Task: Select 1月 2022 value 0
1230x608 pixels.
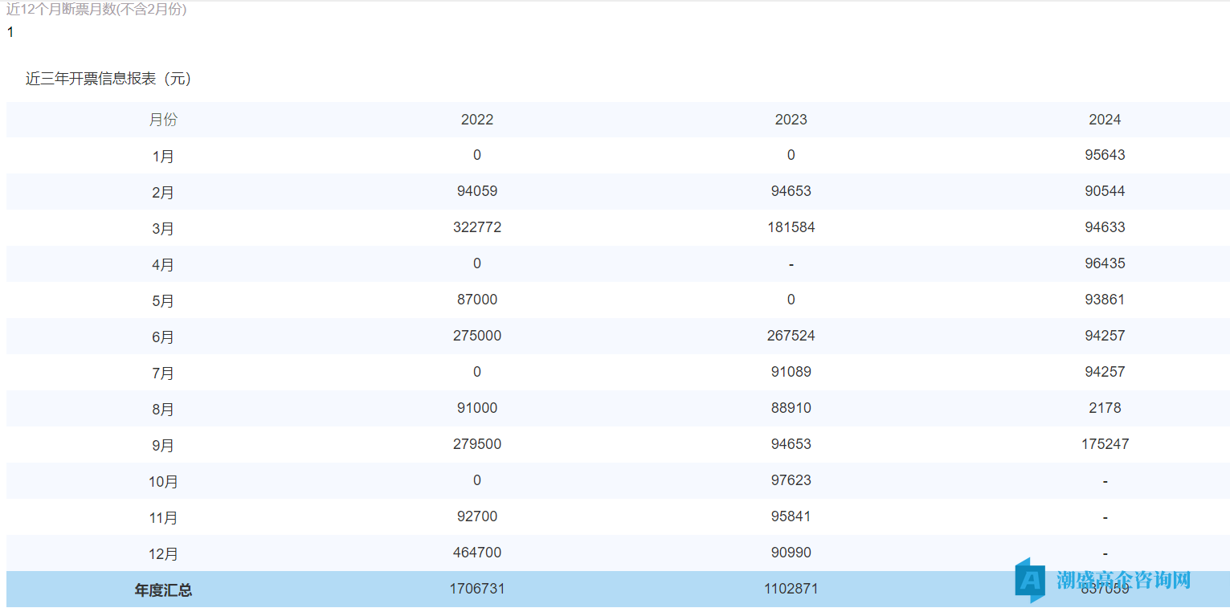Action: pos(477,155)
